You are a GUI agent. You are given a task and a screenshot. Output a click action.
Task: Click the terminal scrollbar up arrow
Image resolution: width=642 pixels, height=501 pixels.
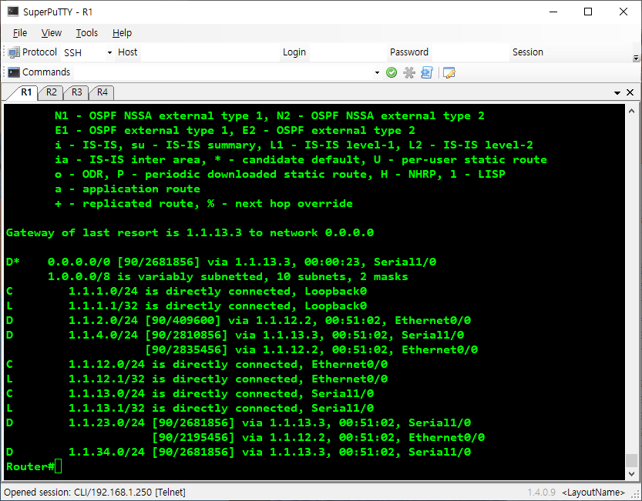tap(631, 111)
